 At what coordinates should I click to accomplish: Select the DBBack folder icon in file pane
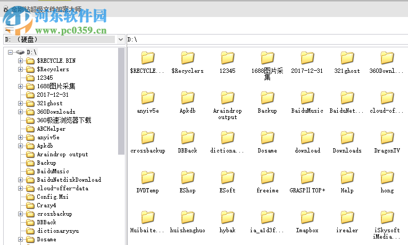click(x=188, y=137)
